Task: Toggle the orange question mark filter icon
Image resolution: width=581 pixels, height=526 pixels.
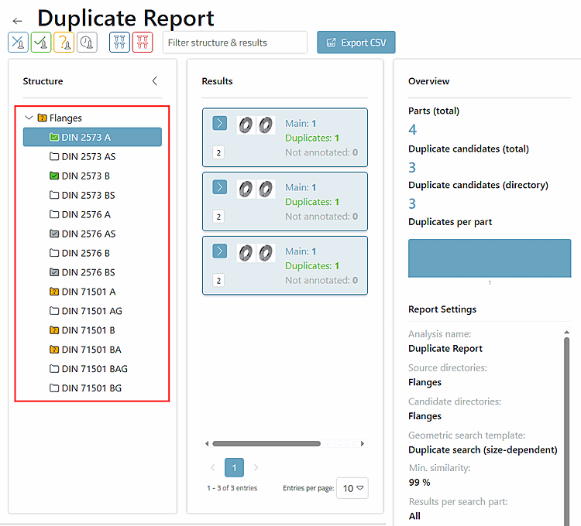Action: pyautogui.click(x=64, y=43)
